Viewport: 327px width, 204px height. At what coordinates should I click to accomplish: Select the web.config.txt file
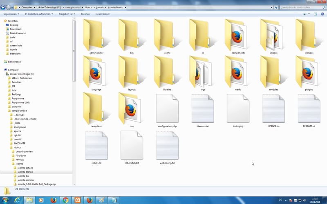[167, 145]
